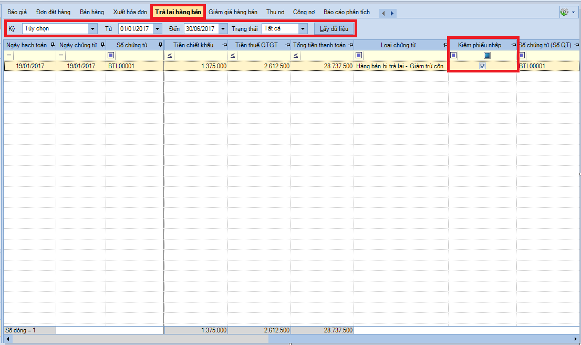Viewport: 581px width, 345px height.
Task: Open filter operator icon under Số chứng từ (Sổ QT)
Action: tap(522, 55)
